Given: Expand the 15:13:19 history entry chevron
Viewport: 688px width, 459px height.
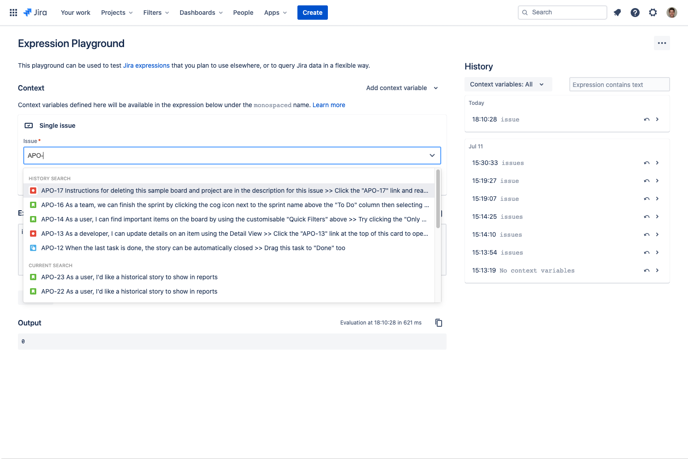Looking at the screenshot, I should tap(657, 270).
